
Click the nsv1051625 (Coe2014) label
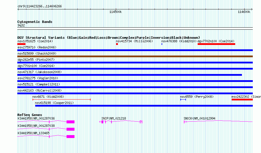pos(35,41)
